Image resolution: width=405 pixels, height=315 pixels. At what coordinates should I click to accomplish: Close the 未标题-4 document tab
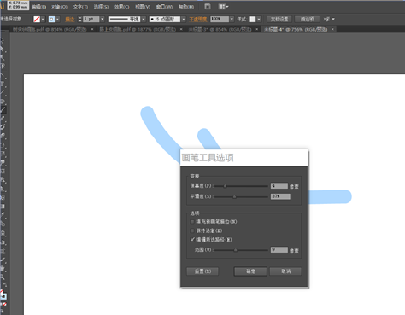[332, 29]
